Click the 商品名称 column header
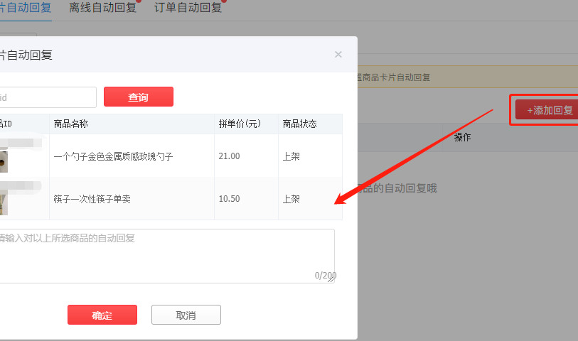The image size is (578, 341). tap(70, 124)
